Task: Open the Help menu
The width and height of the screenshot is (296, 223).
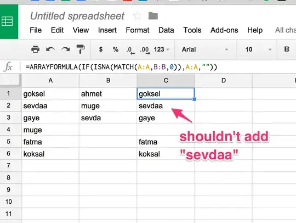Action: (x=255, y=30)
